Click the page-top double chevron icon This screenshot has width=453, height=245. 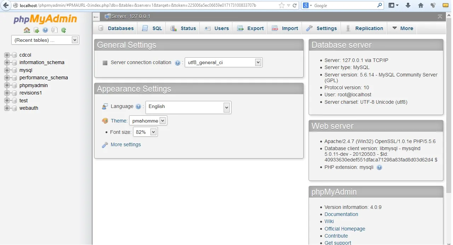click(440, 17)
